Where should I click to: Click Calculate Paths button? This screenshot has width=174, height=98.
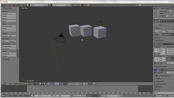pyautogui.click(x=9, y=46)
